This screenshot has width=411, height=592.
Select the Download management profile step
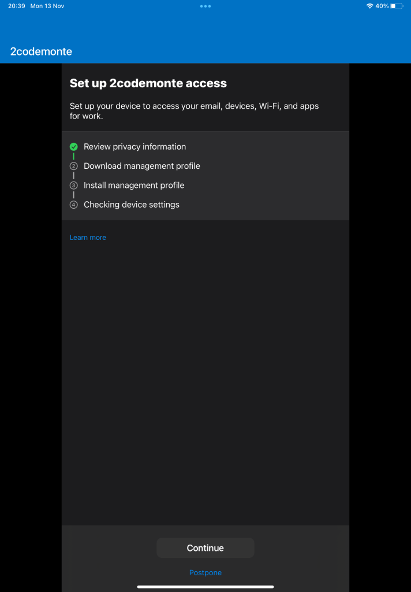pos(142,166)
